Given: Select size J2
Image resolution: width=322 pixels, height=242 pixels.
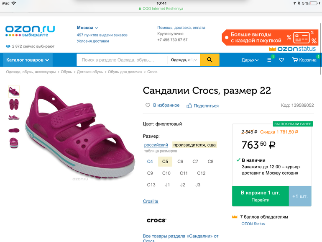Looking at the screenshot, I should (183, 185).
